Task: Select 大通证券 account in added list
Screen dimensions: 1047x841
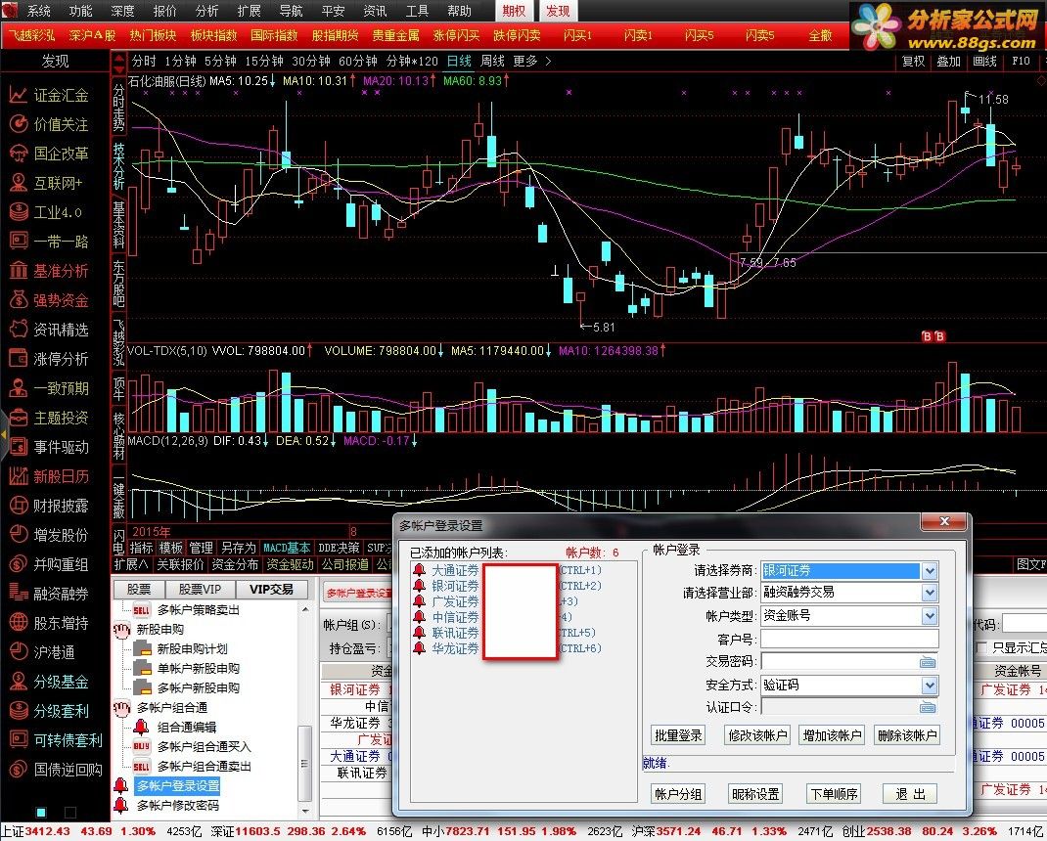Action: (x=455, y=570)
